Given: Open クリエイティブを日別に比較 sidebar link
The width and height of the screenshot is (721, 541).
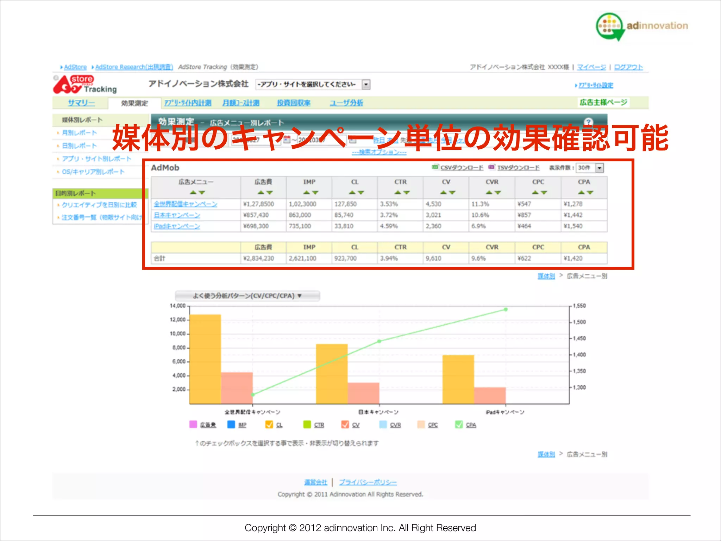Looking at the screenshot, I should [x=99, y=205].
